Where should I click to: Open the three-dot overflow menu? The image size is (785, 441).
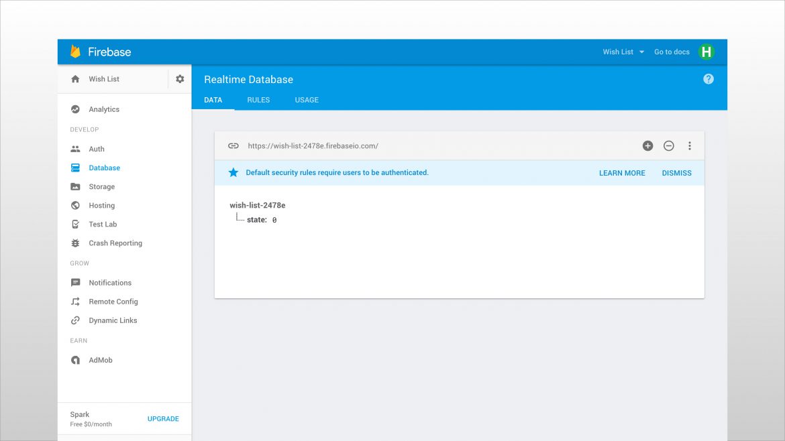pyautogui.click(x=689, y=146)
